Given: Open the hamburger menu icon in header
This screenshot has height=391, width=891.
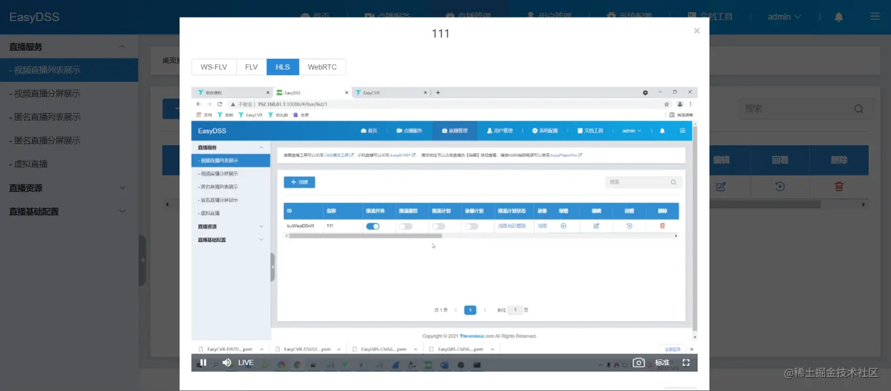Looking at the screenshot, I should [x=875, y=17].
